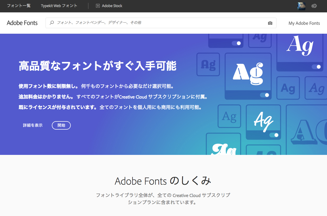Click the 追加料金はかかりません text

(x=46, y=97)
